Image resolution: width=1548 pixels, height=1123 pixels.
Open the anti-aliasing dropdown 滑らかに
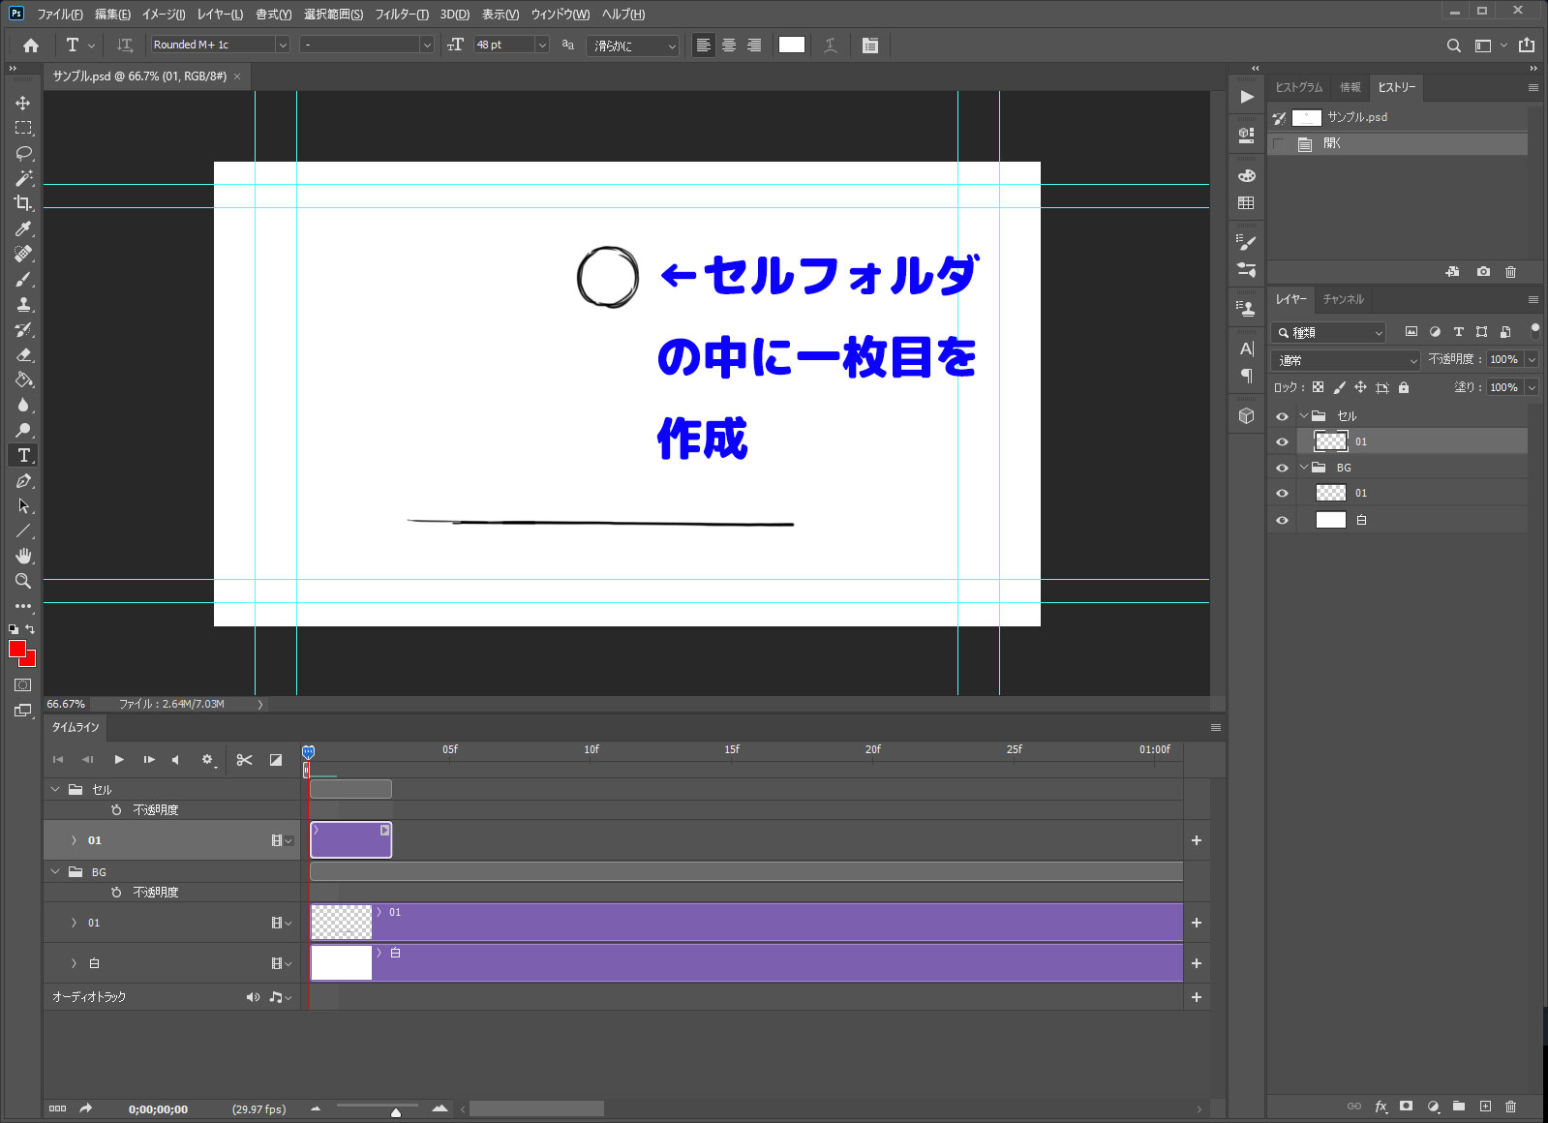[632, 46]
